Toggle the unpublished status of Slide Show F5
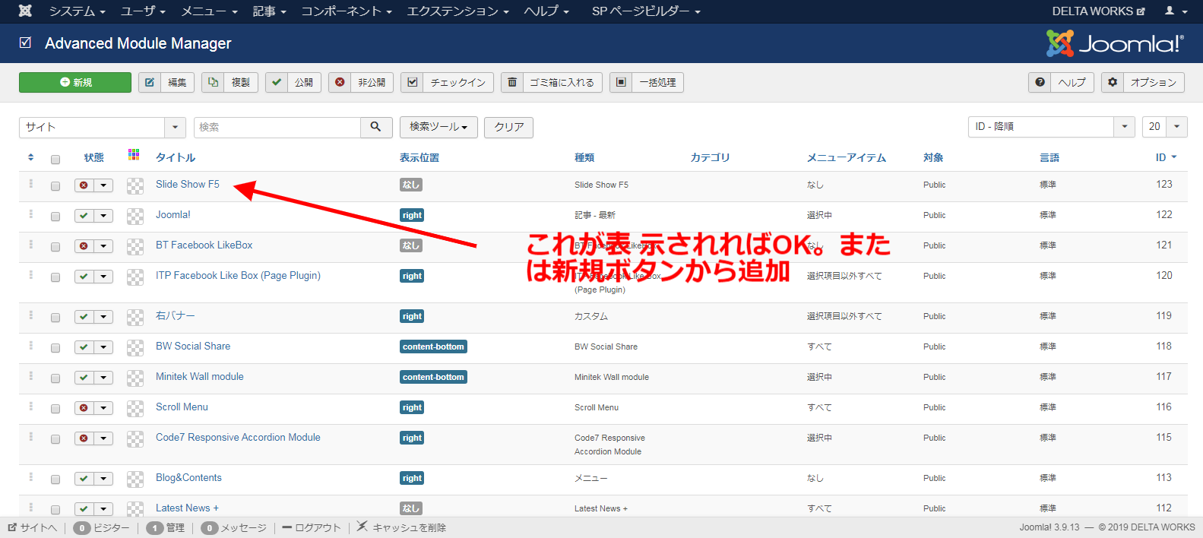 (84, 185)
